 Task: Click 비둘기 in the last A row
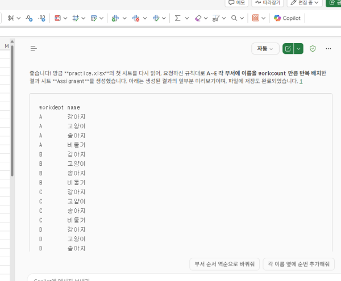[x=76, y=145]
